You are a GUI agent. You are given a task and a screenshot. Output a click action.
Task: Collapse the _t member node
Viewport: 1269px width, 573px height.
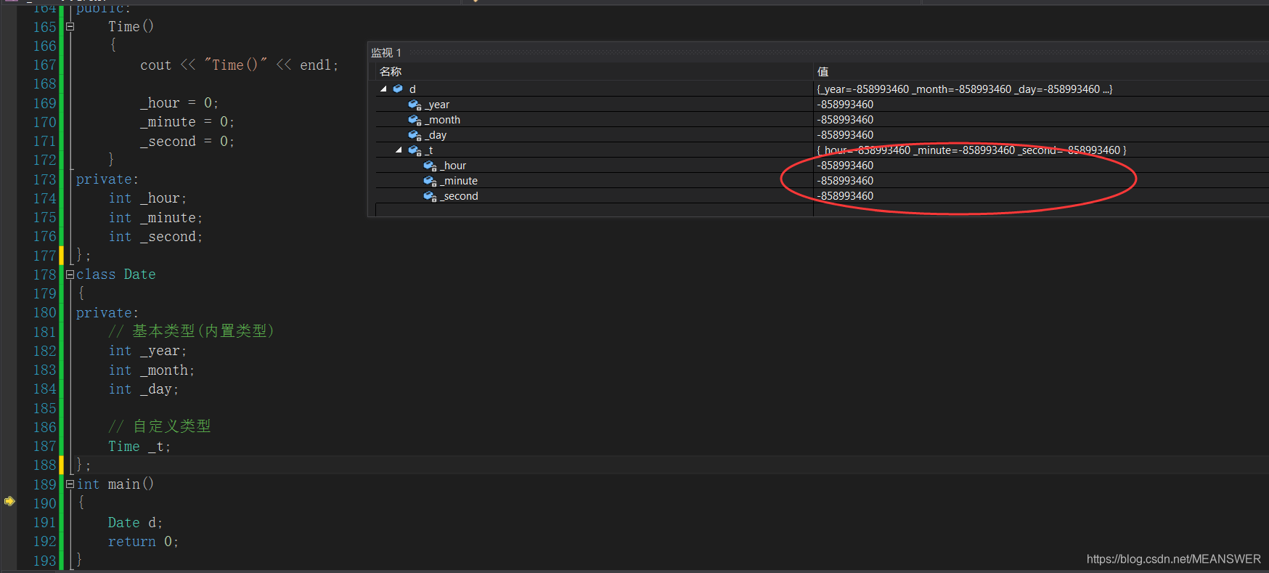pos(399,150)
